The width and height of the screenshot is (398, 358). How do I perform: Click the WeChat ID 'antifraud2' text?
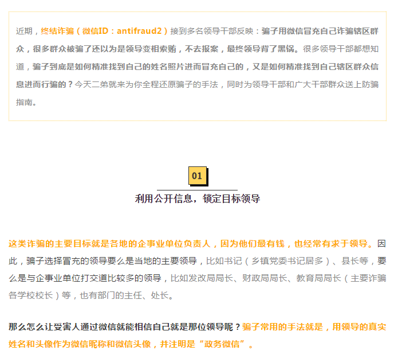click(140, 31)
